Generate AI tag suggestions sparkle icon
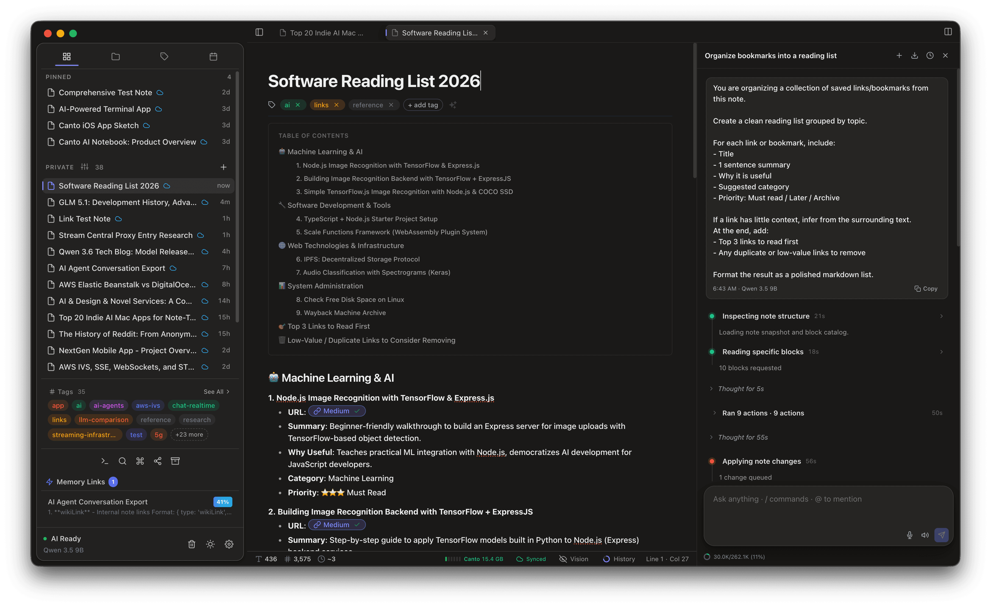This screenshot has height=607, width=991. pos(453,105)
